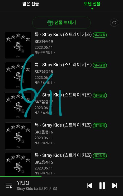Open the now-playing playlist queue icon
Viewport: 123px width, 196px height.
(9, 185)
